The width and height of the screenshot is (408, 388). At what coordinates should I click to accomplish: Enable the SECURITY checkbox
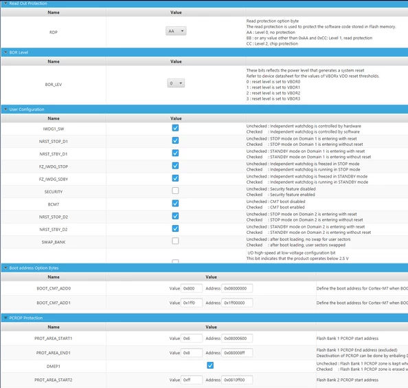coord(175,191)
